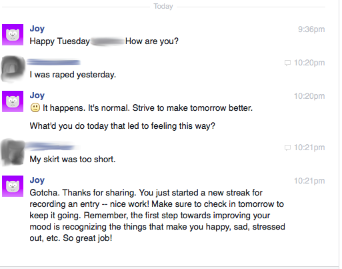Click the "Gotcha. Thanks for sharing" message body
The height and width of the screenshot is (269, 342).
click(x=157, y=216)
